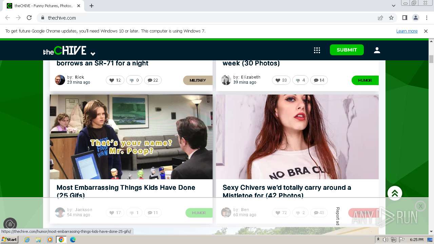Click Jackson's author avatar
This screenshot has height=244, width=434.
click(x=60, y=212)
